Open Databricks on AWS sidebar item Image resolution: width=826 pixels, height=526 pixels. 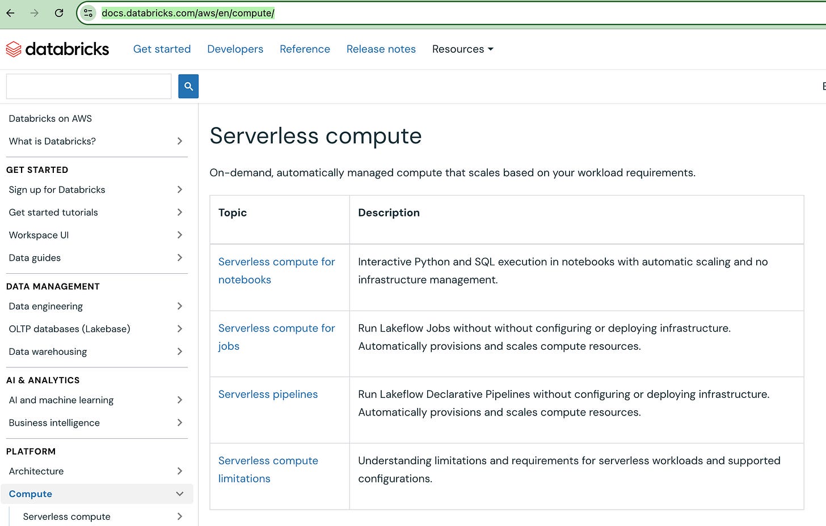(50, 118)
